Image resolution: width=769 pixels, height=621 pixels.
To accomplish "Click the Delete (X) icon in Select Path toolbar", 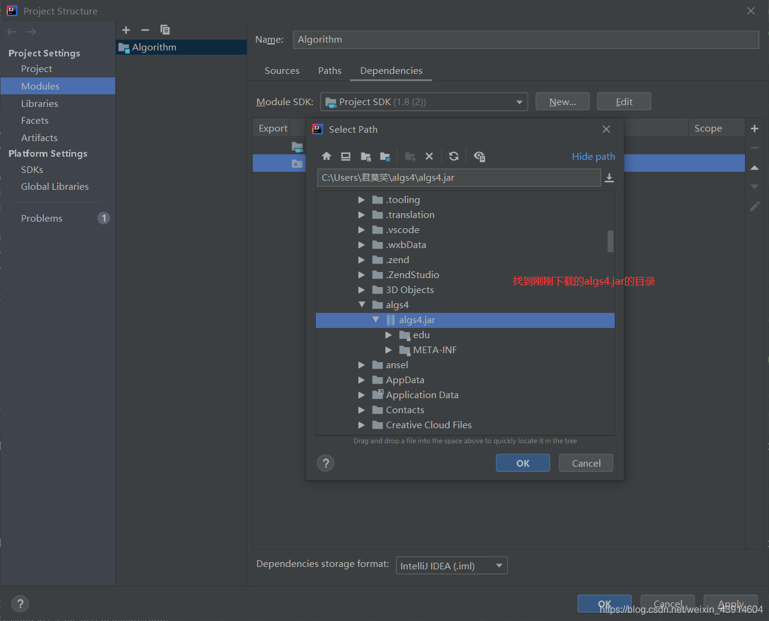I will [429, 156].
